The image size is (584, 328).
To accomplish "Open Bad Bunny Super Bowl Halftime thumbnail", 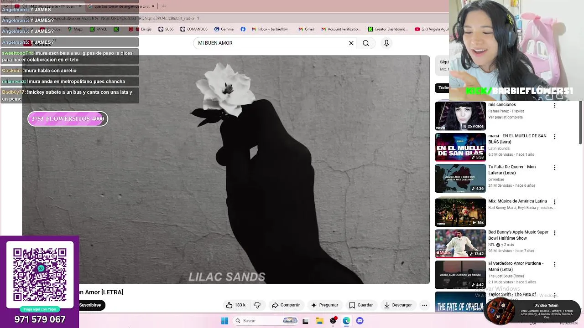I will (x=460, y=244).
